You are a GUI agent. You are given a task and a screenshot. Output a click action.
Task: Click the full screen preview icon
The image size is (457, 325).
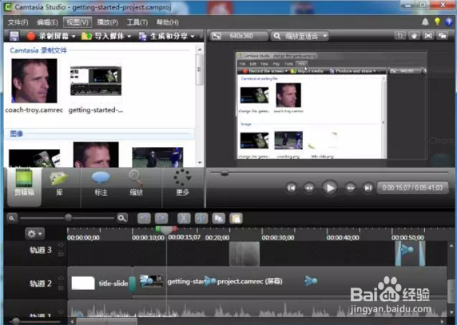click(x=428, y=36)
